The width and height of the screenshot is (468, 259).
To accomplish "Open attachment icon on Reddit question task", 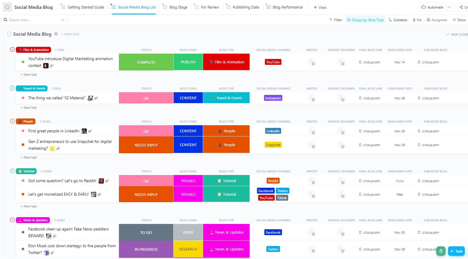I will 107,181.
